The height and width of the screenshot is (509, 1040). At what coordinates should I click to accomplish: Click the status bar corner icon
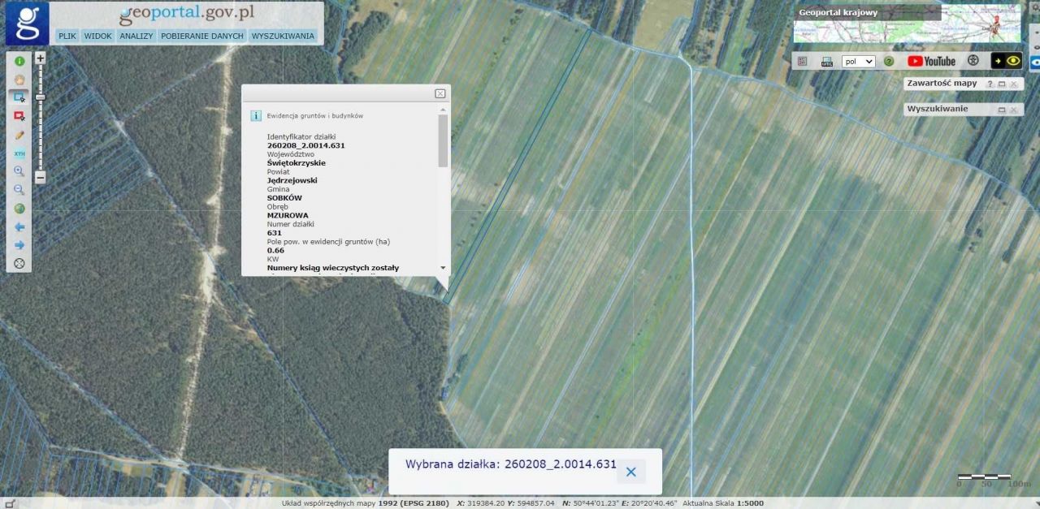point(11,503)
